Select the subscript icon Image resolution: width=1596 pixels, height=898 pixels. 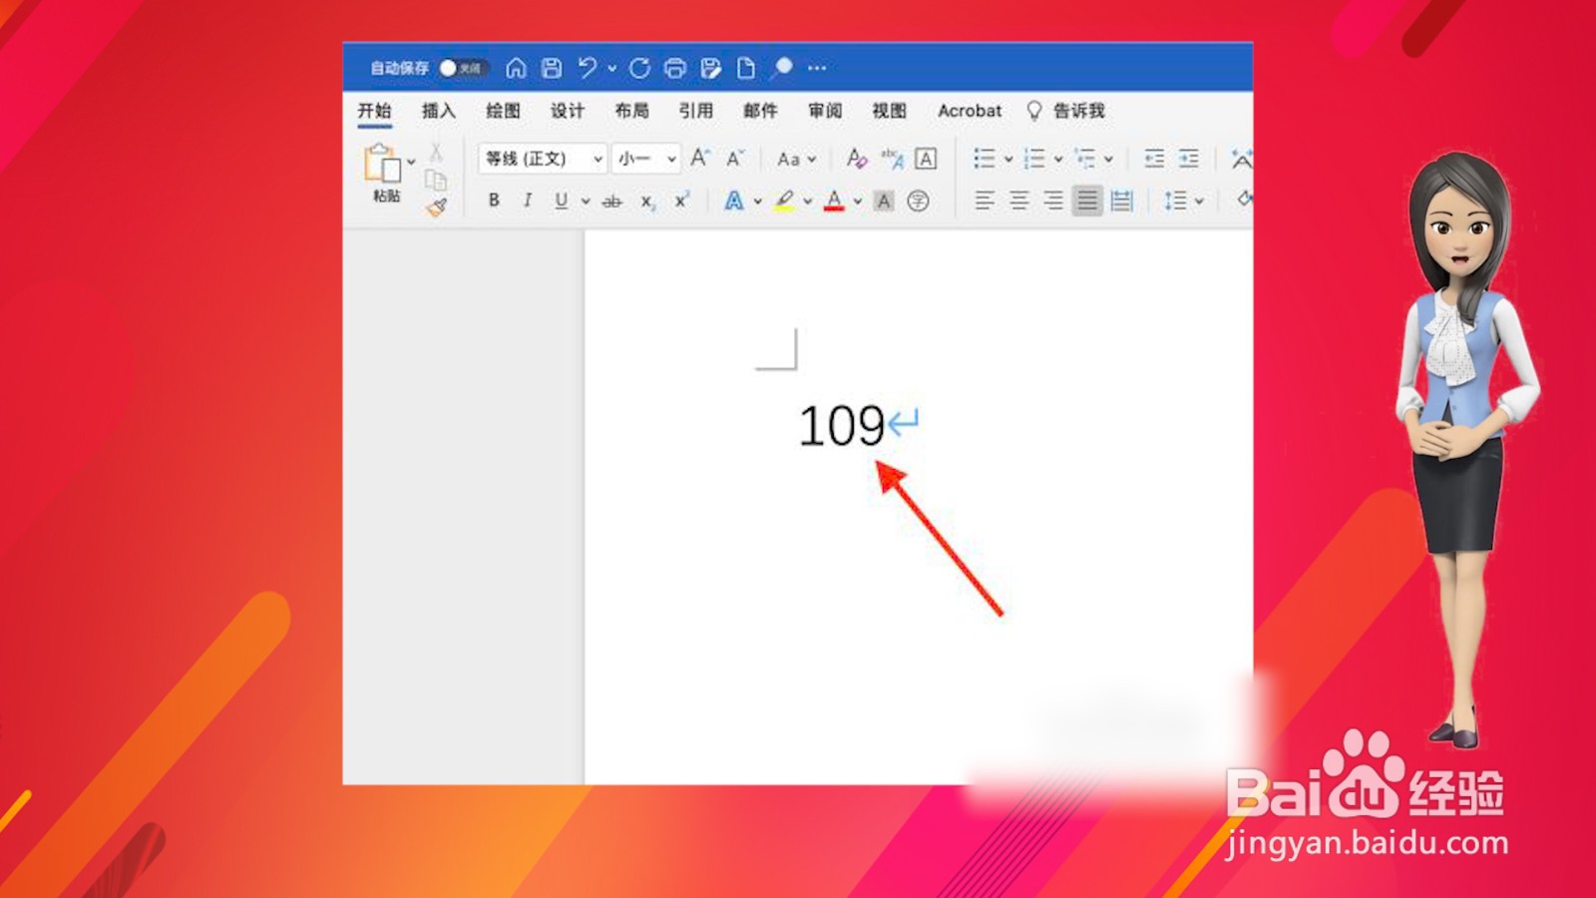coord(649,203)
